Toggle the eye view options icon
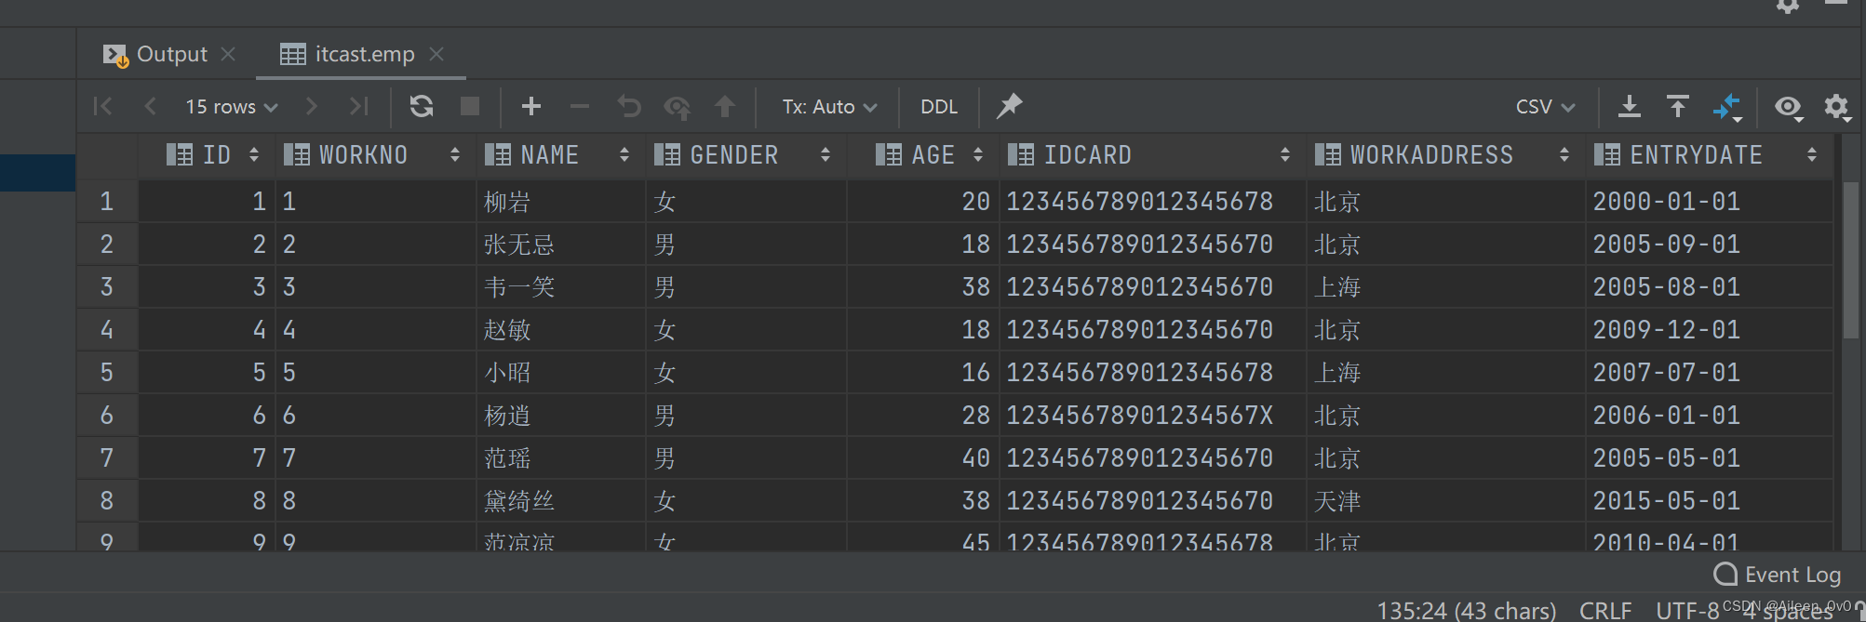Image resolution: width=1866 pixels, height=622 pixels. 1788,107
